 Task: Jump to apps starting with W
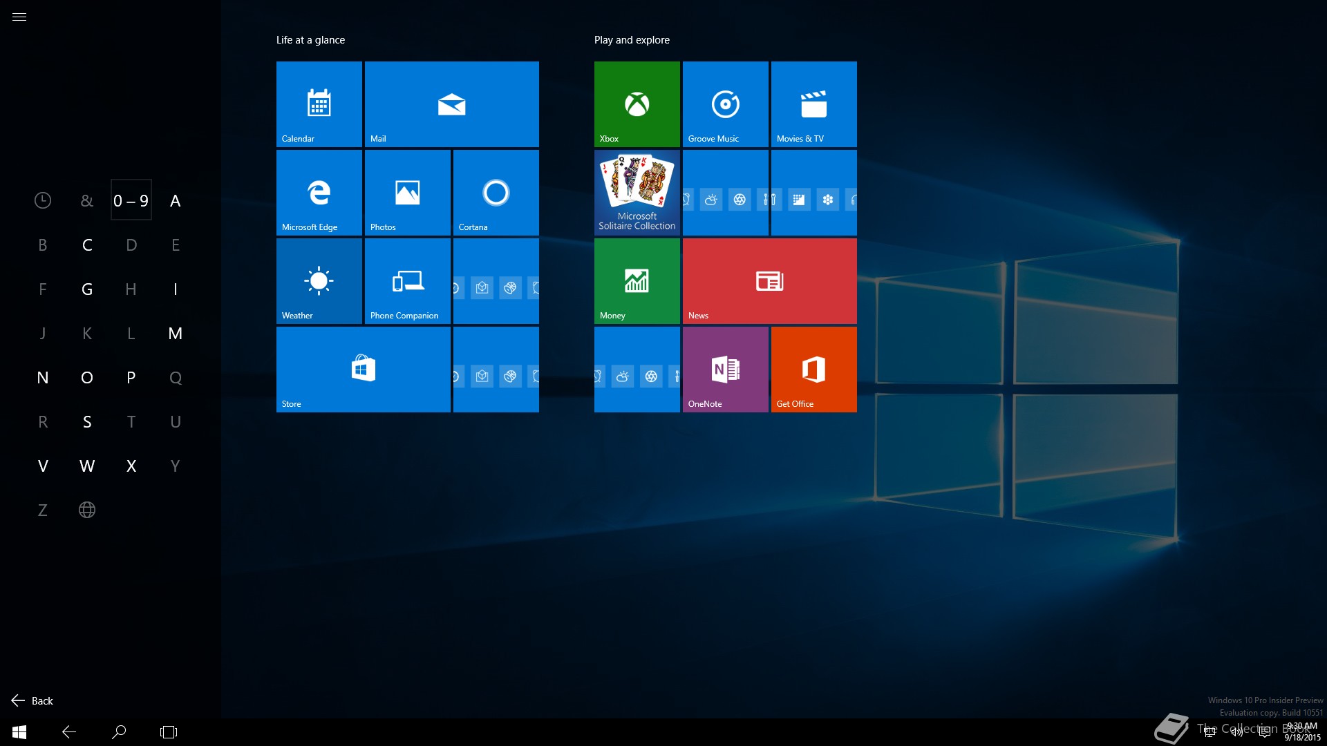[x=87, y=466]
